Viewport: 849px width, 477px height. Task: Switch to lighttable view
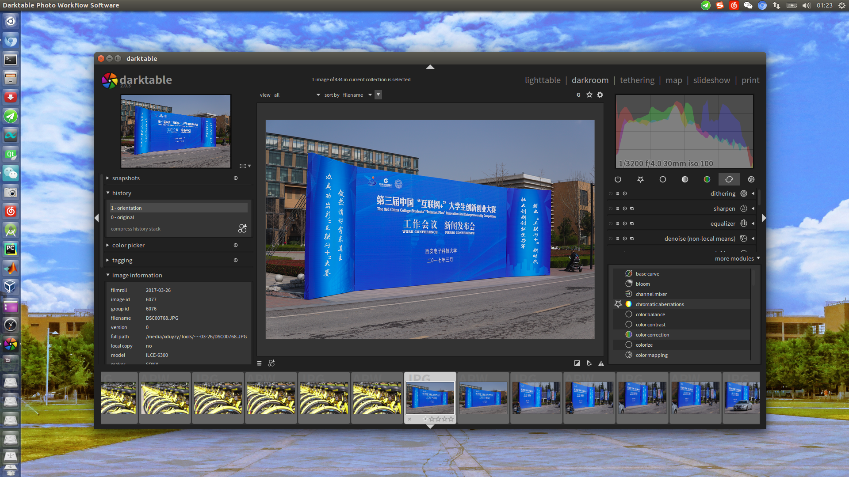tap(543, 80)
